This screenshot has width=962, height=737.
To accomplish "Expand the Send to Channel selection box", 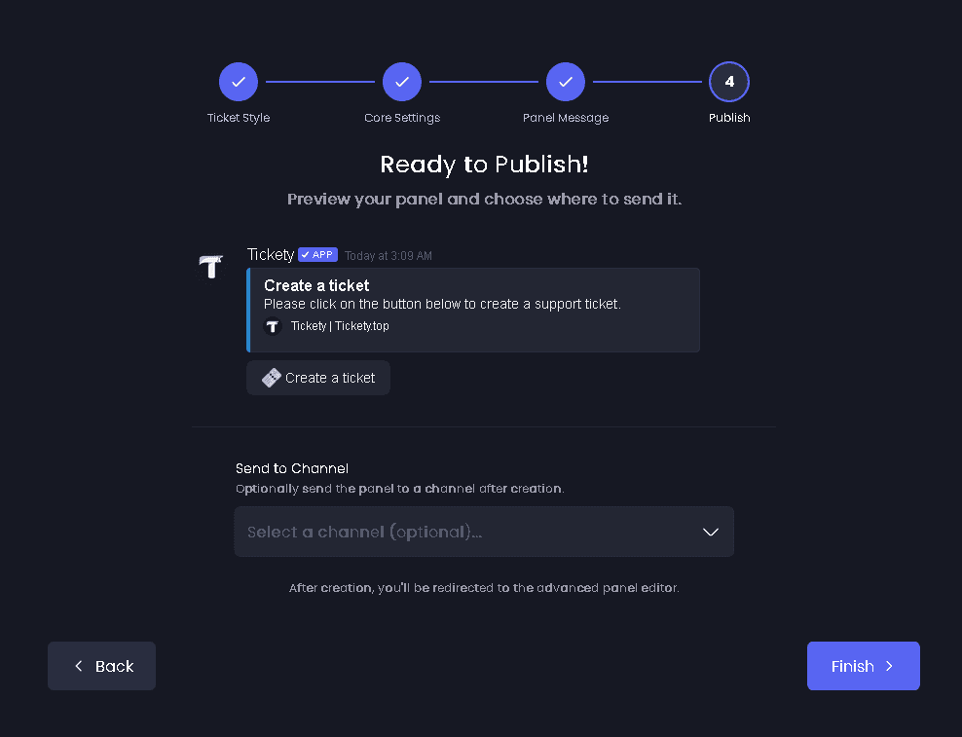I will pos(484,532).
